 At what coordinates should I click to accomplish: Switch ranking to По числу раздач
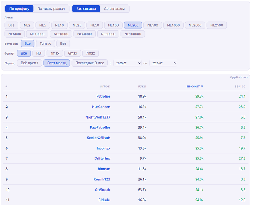(51, 9)
